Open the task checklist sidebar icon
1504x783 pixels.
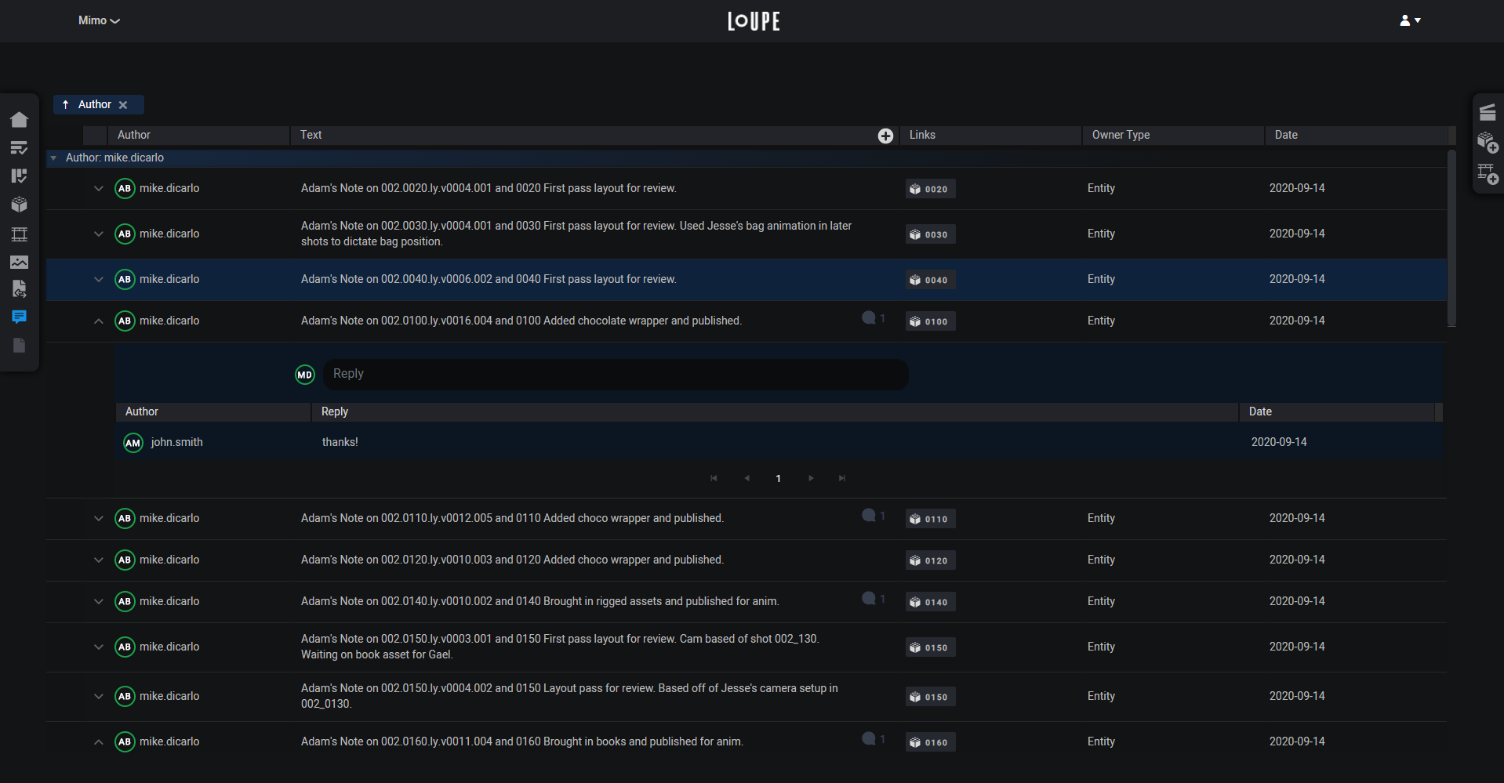19,147
